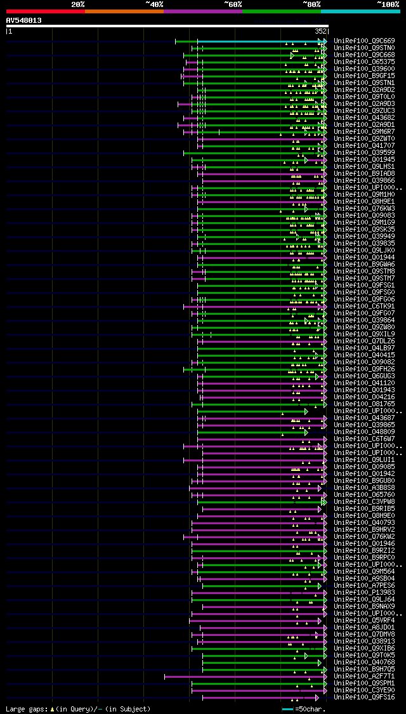Select hit label UniRef100_B9IAD8
This screenshot has height=714, width=406.
tap(364, 173)
